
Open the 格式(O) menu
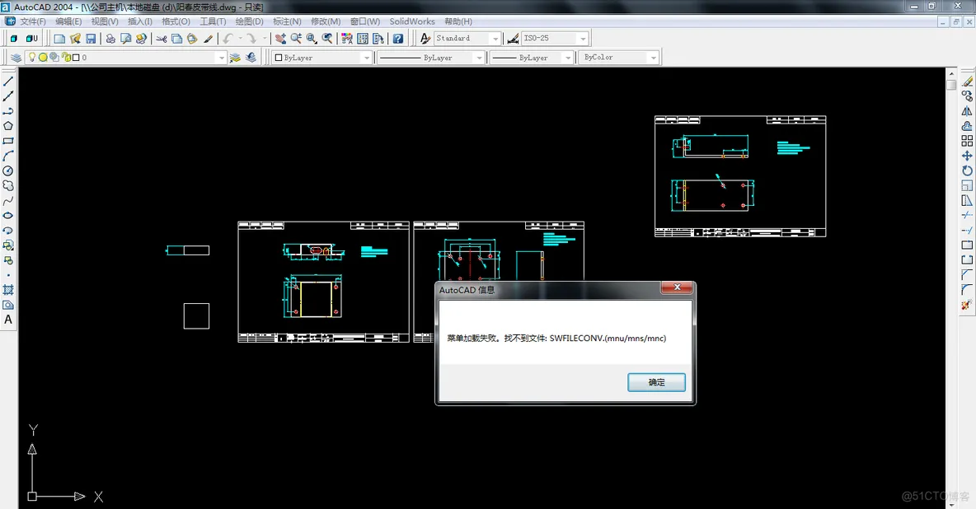coord(176,21)
